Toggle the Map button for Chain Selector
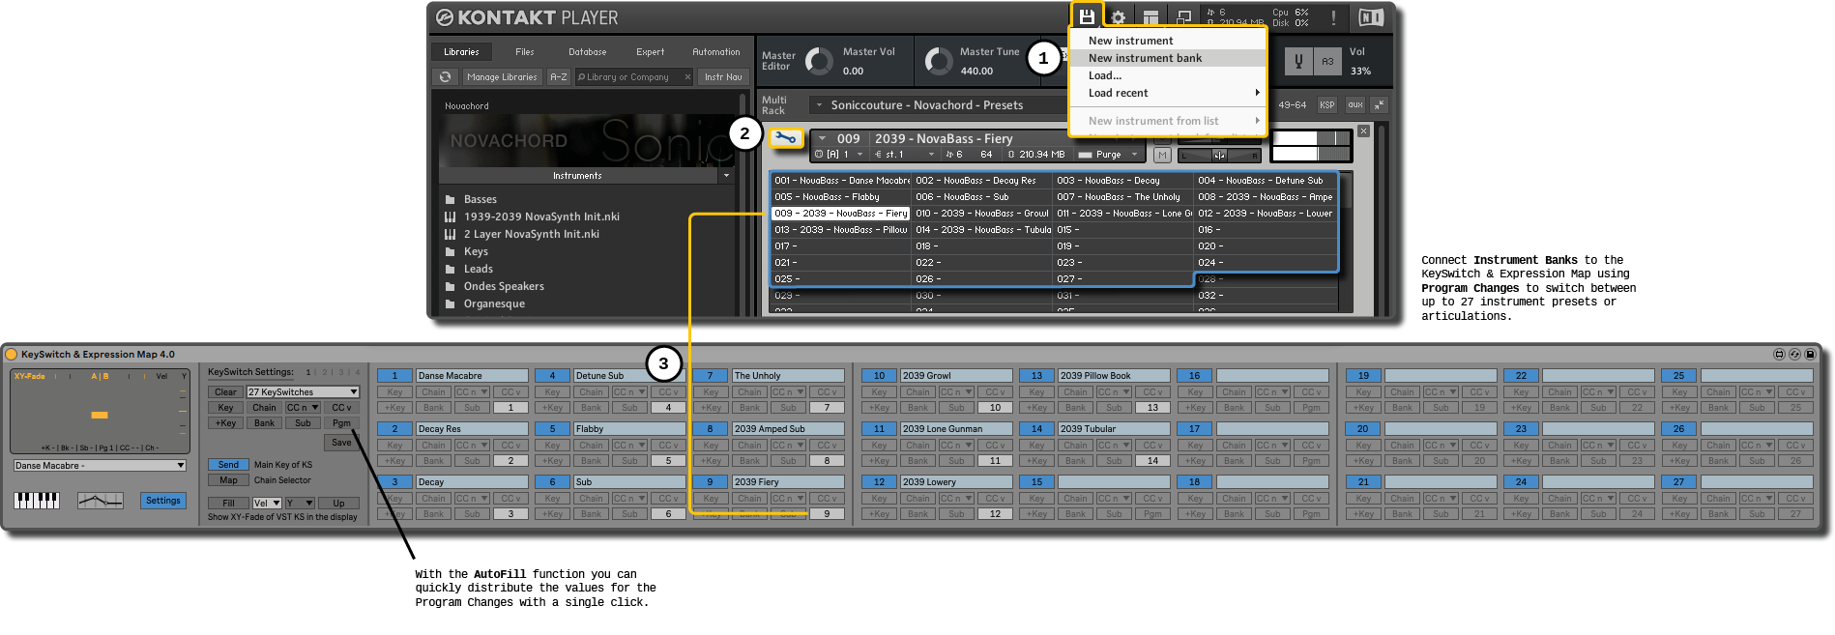 click(x=228, y=480)
